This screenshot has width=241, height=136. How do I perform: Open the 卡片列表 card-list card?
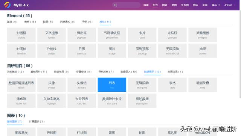[x=82, y=101]
